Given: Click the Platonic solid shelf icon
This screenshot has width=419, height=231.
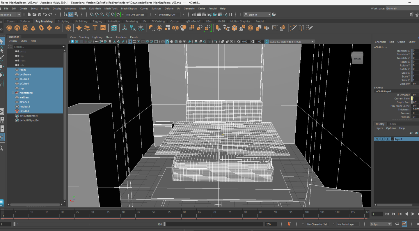Looking at the screenshot, I should [68, 28].
